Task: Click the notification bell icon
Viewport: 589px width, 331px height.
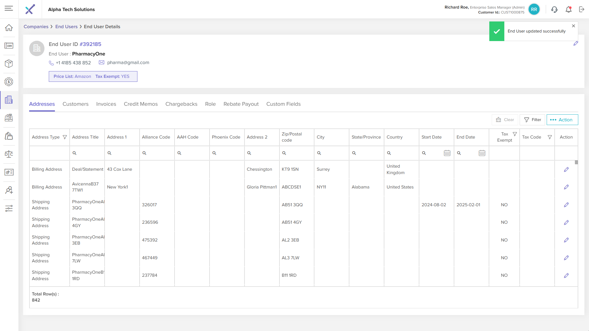Action: [568, 10]
